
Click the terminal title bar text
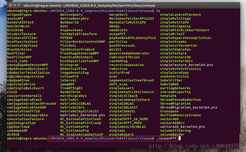coord(89,5)
